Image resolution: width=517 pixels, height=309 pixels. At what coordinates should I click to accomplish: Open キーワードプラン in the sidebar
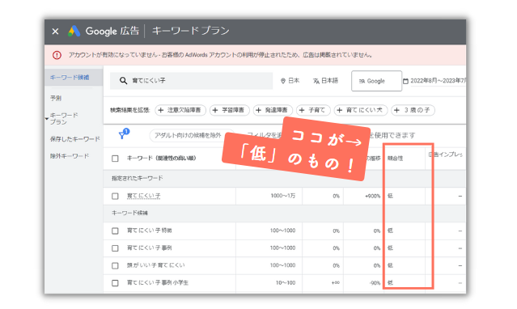[x=64, y=119]
